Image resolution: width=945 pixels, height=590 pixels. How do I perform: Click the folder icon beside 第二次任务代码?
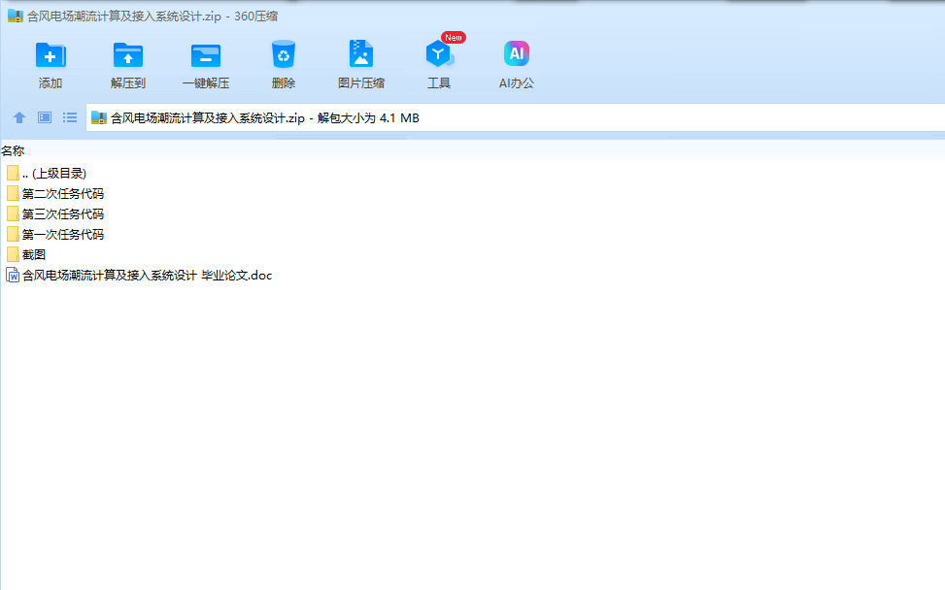click(13, 194)
